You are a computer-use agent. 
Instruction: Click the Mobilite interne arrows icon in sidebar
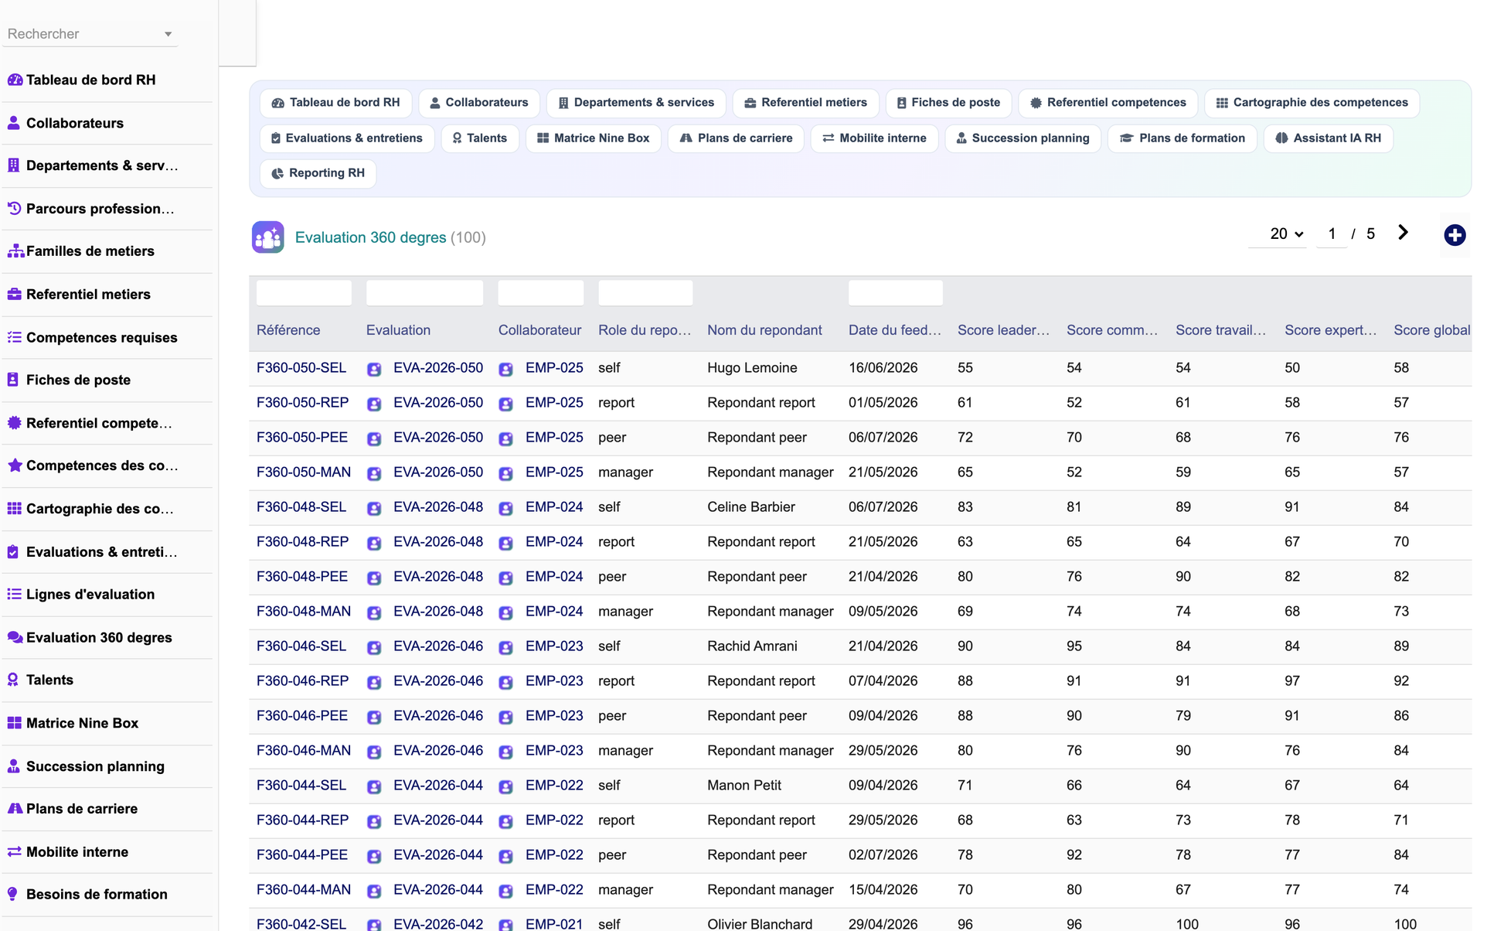(x=14, y=851)
